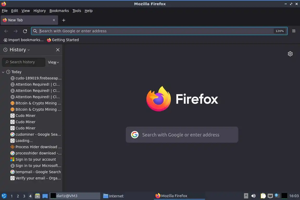
Task: Open a new tab with the plus button
Action: coord(64,20)
